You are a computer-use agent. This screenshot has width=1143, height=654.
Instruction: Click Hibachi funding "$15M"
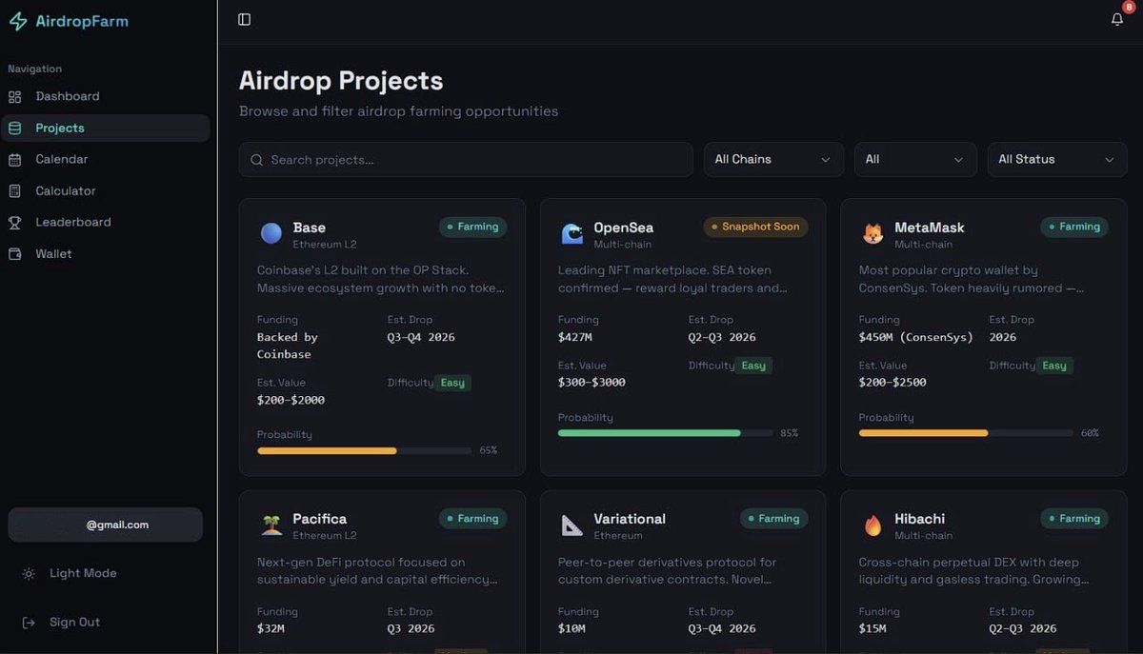[872, 628]
